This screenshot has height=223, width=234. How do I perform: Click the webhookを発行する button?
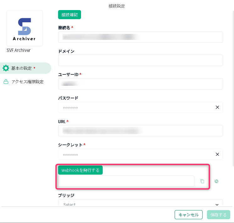pos(80,170)
